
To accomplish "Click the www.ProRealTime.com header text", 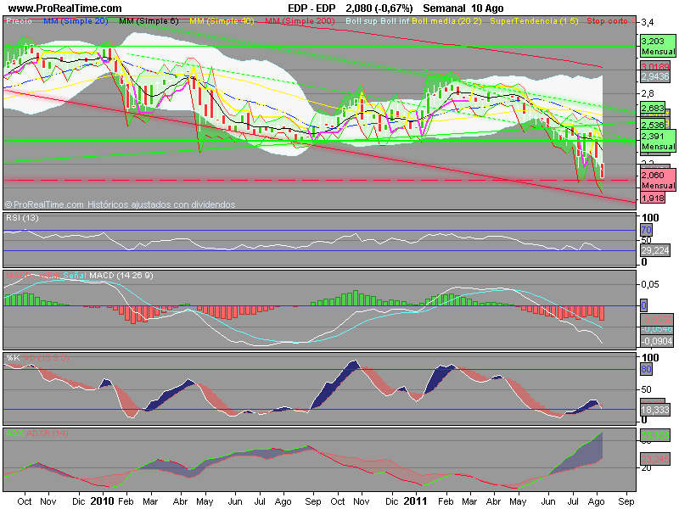I will point(65,8).
